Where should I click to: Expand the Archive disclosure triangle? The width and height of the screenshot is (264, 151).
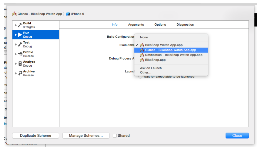(x=16, y=73)
